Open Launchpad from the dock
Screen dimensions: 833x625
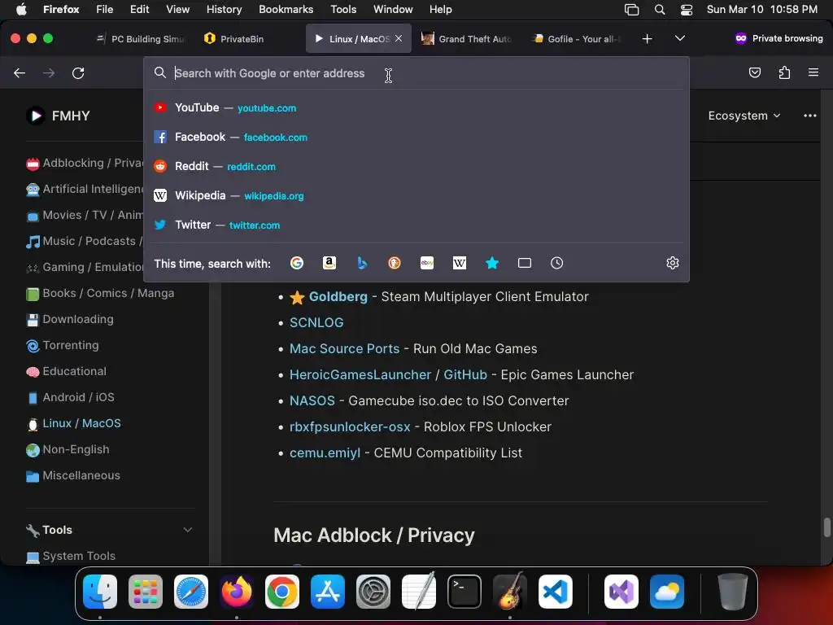coord(146,592)
